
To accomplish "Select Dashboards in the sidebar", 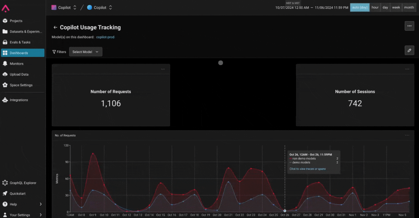I will coord(23,53).
